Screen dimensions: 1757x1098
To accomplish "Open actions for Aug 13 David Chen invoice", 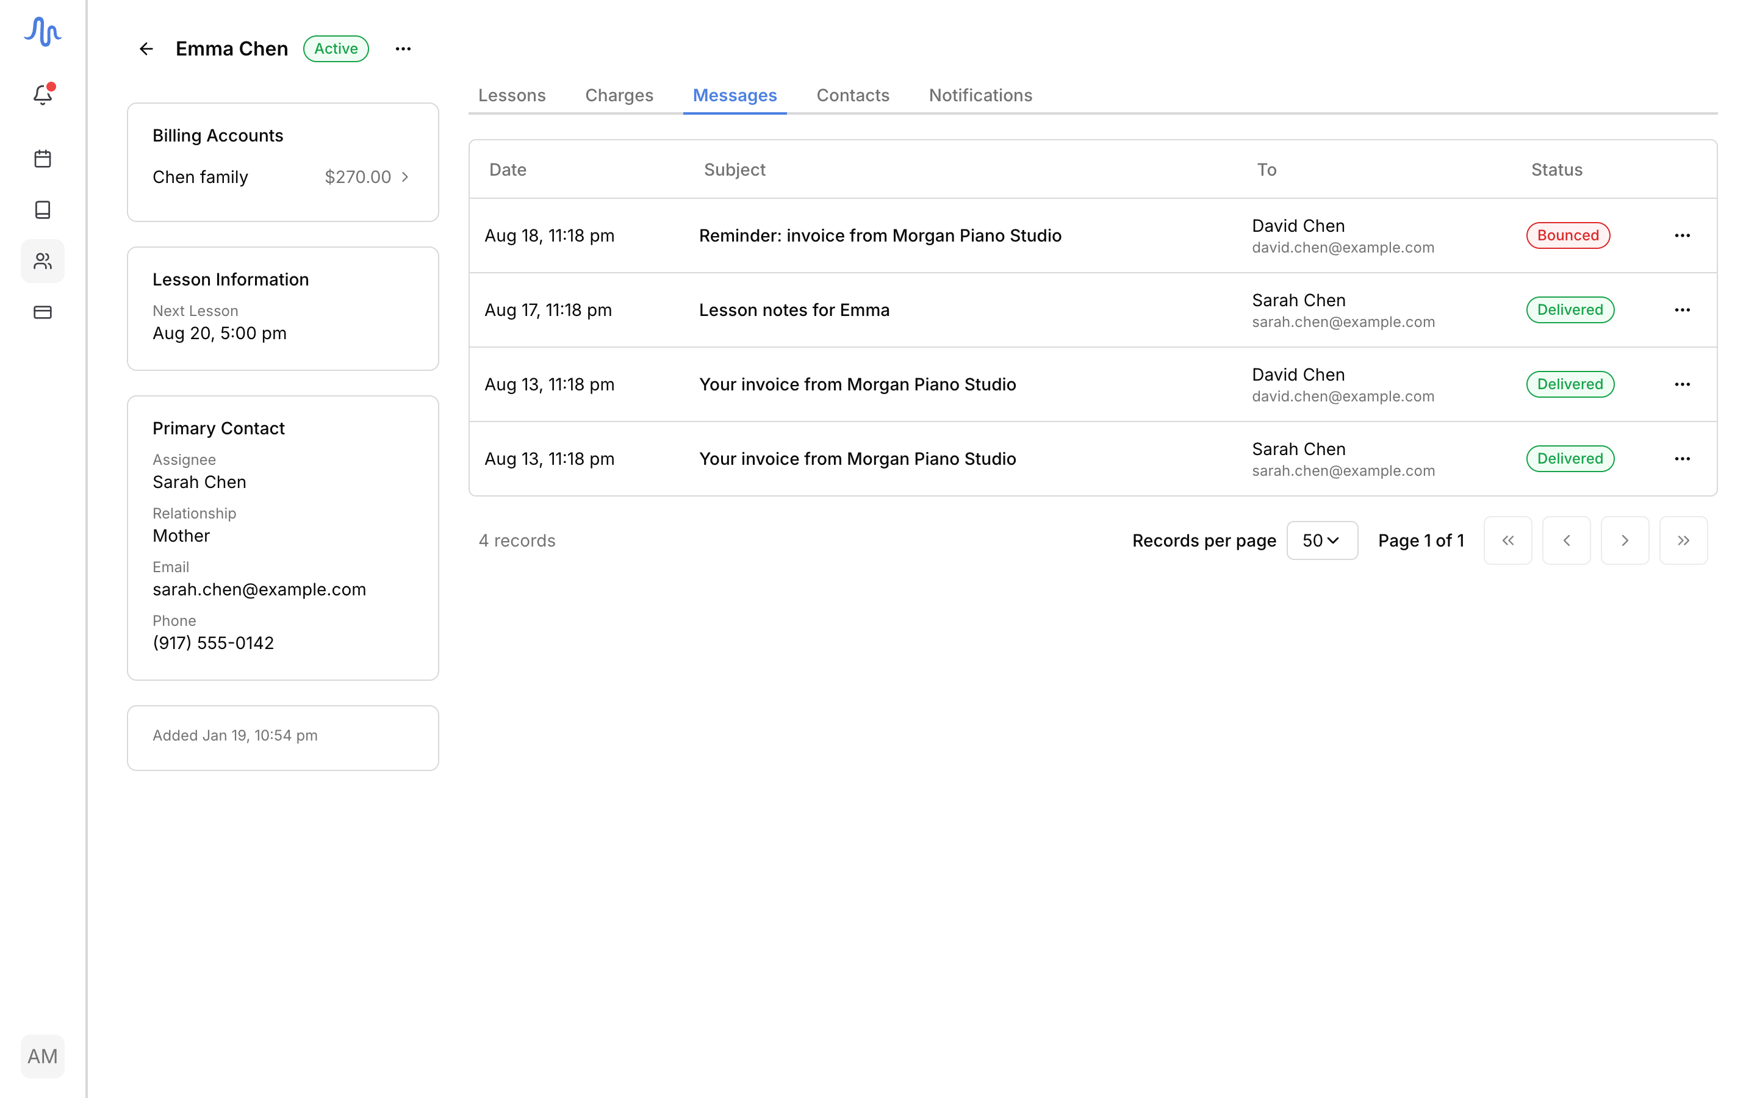I will coord(1682,384).
